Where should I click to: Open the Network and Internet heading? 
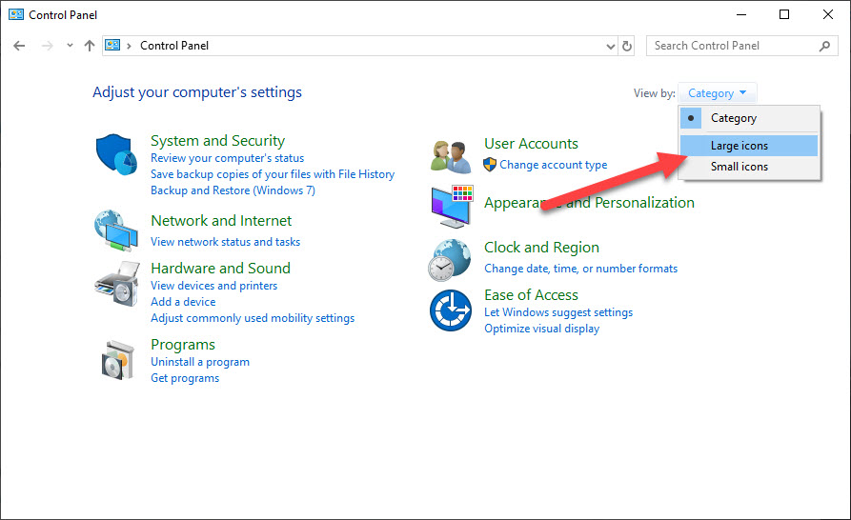221,221
